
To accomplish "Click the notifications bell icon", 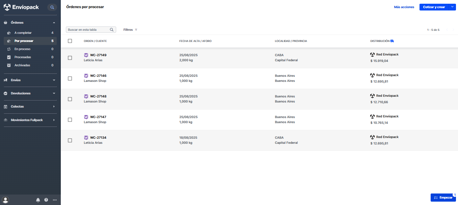I will (38, 200).
